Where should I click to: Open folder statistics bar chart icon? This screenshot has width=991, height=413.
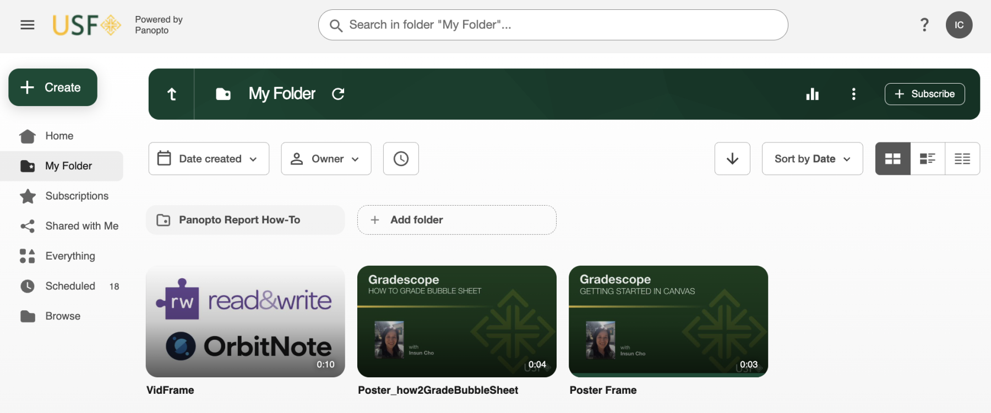813,94
